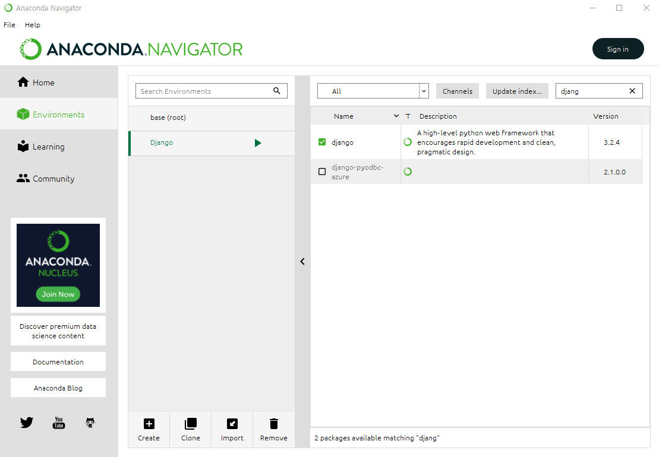Open the File menu
Image resolution: width=659 pixels, height=457 pixels.
click(10, 25)
